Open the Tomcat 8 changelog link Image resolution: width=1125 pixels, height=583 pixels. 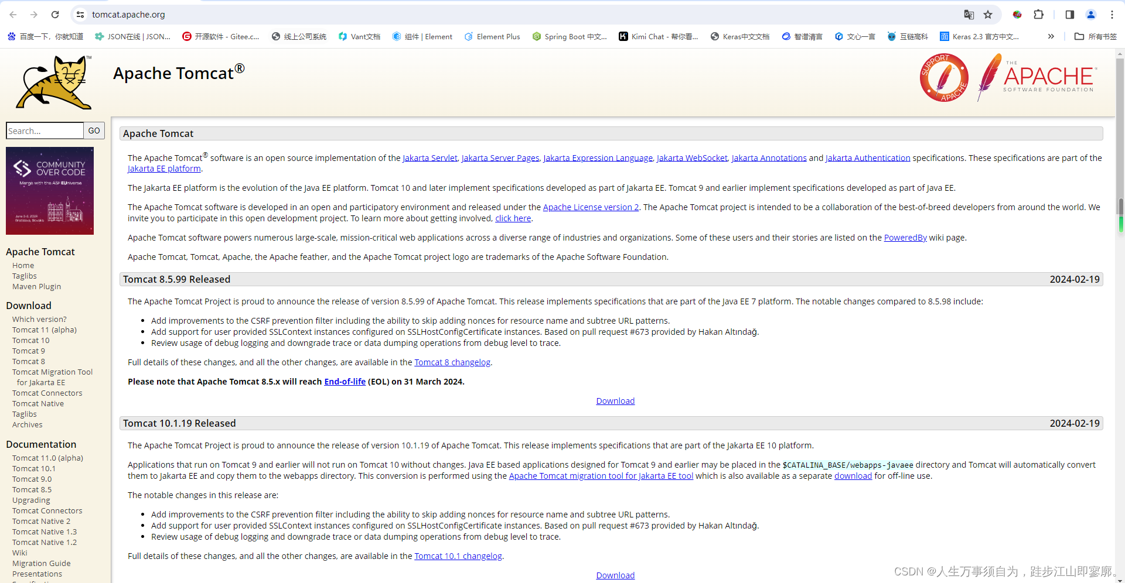click(452, 362)
